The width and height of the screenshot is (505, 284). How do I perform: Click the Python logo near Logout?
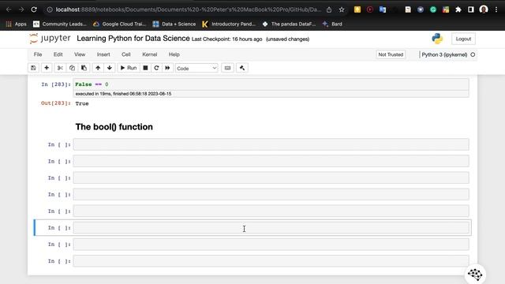pyautogui.click(x=437, y=39)
